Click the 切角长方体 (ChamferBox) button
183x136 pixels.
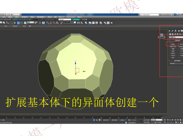pos(173,47)
